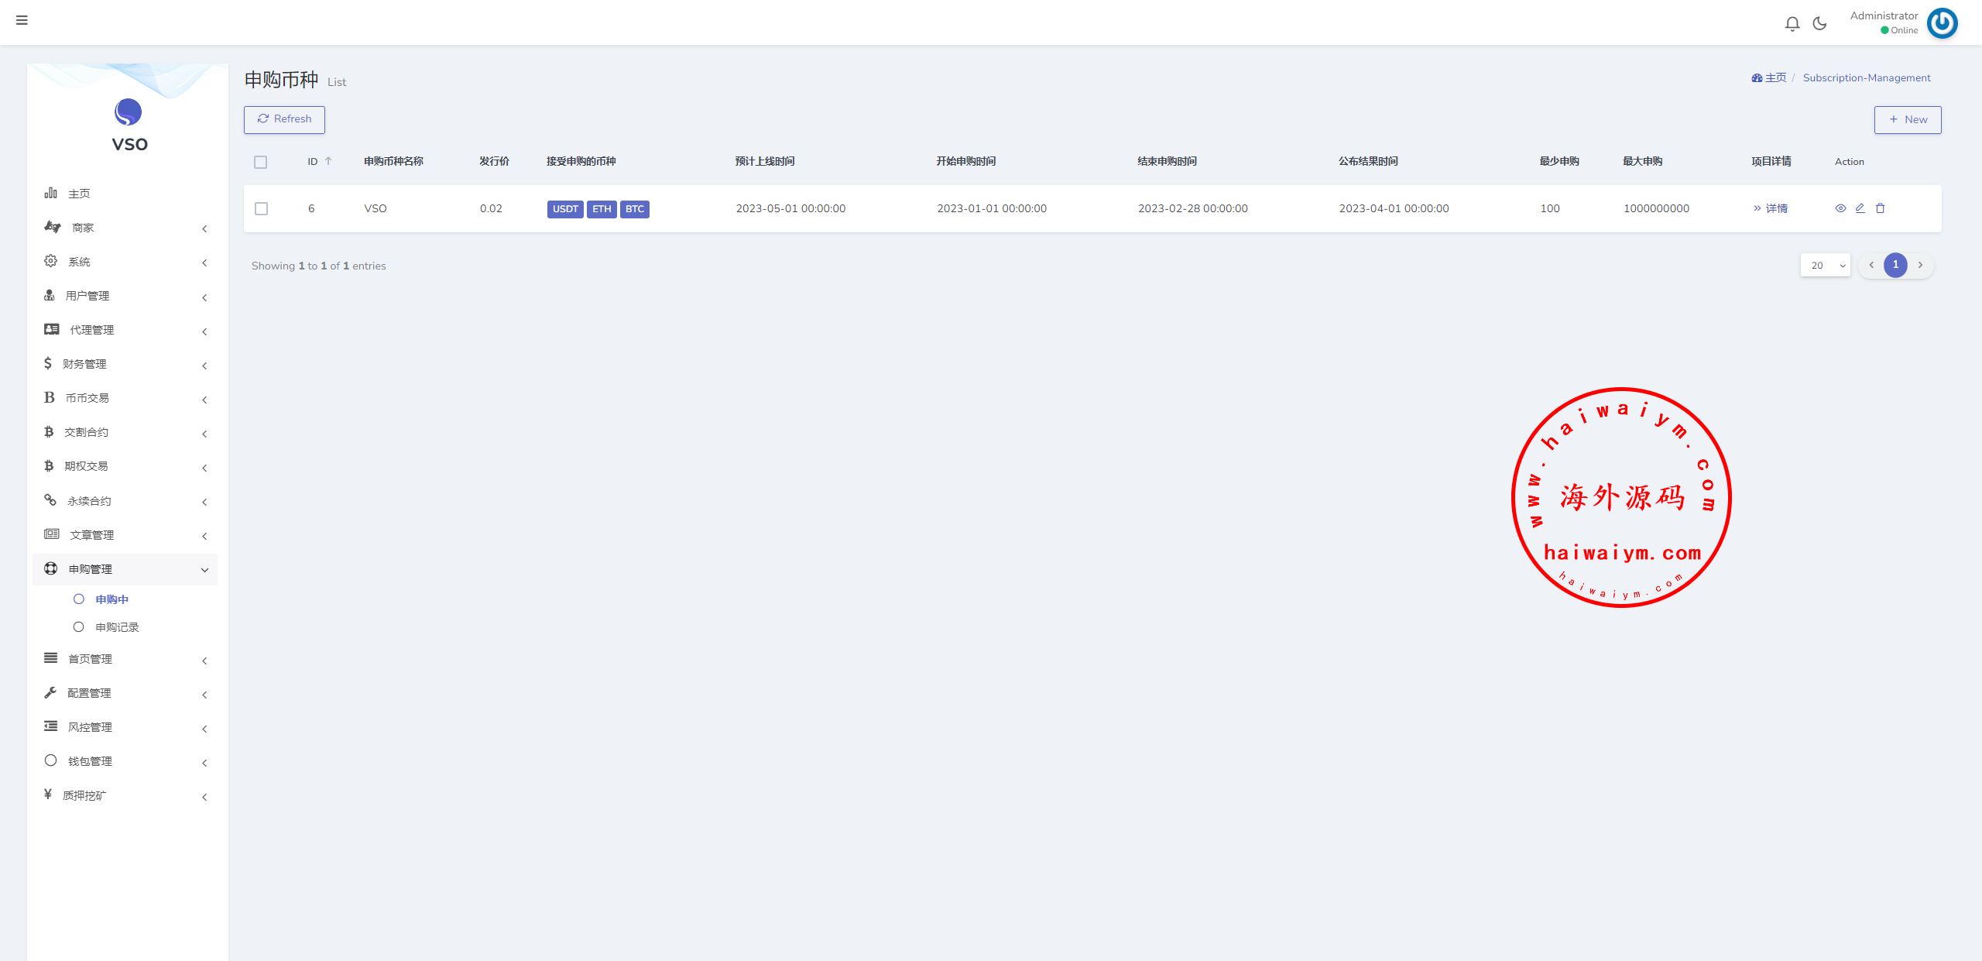Open 主页 in the sidebar
The image size is (1982, 961).
coord(79,194)
